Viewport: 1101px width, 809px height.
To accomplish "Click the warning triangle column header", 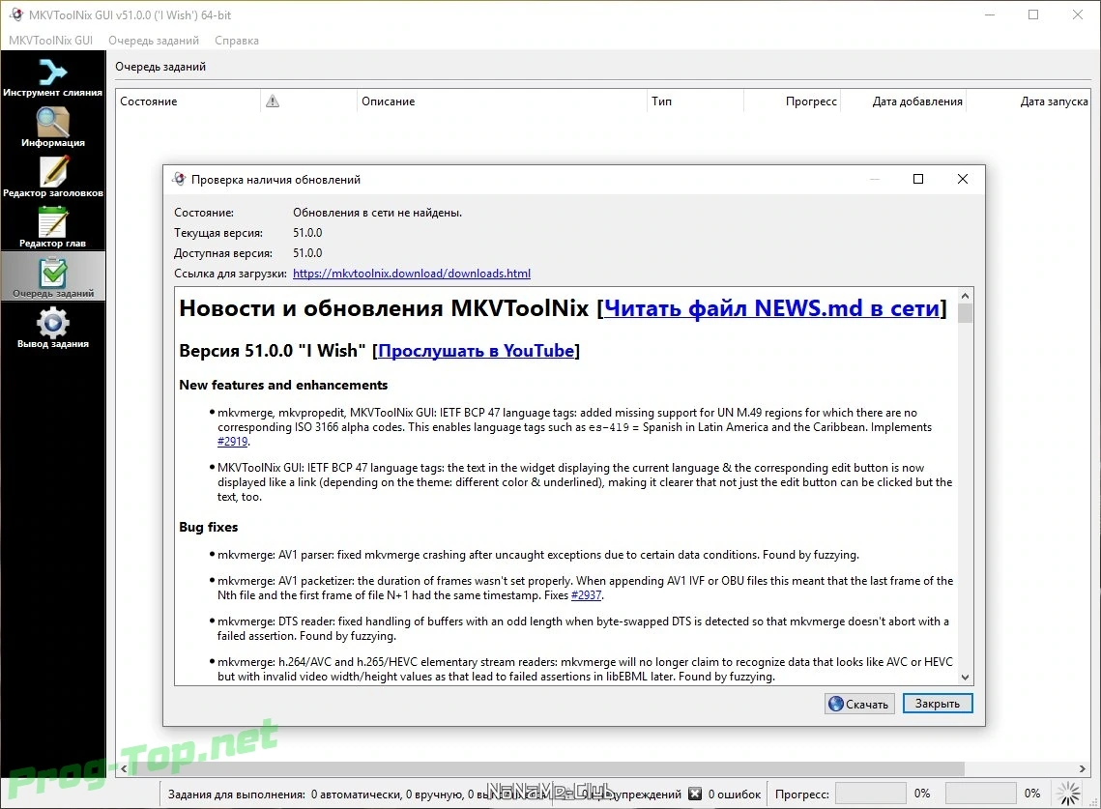I will coord(273,101).
